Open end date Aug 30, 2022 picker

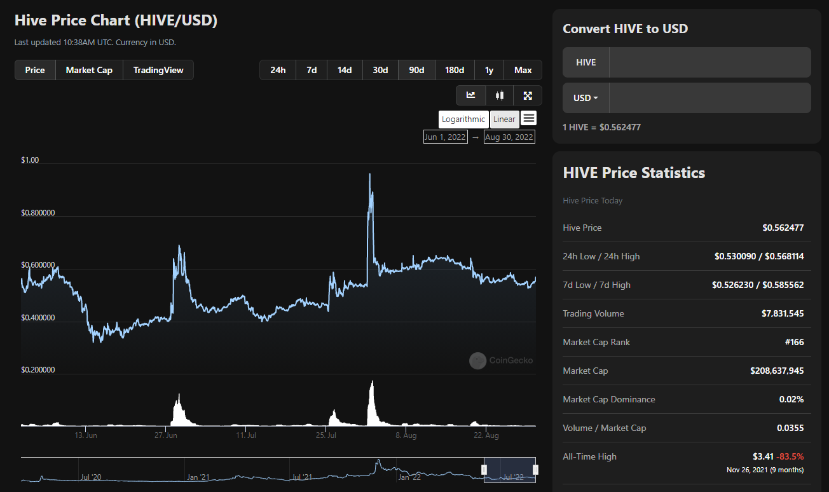(x=509, y=137)
